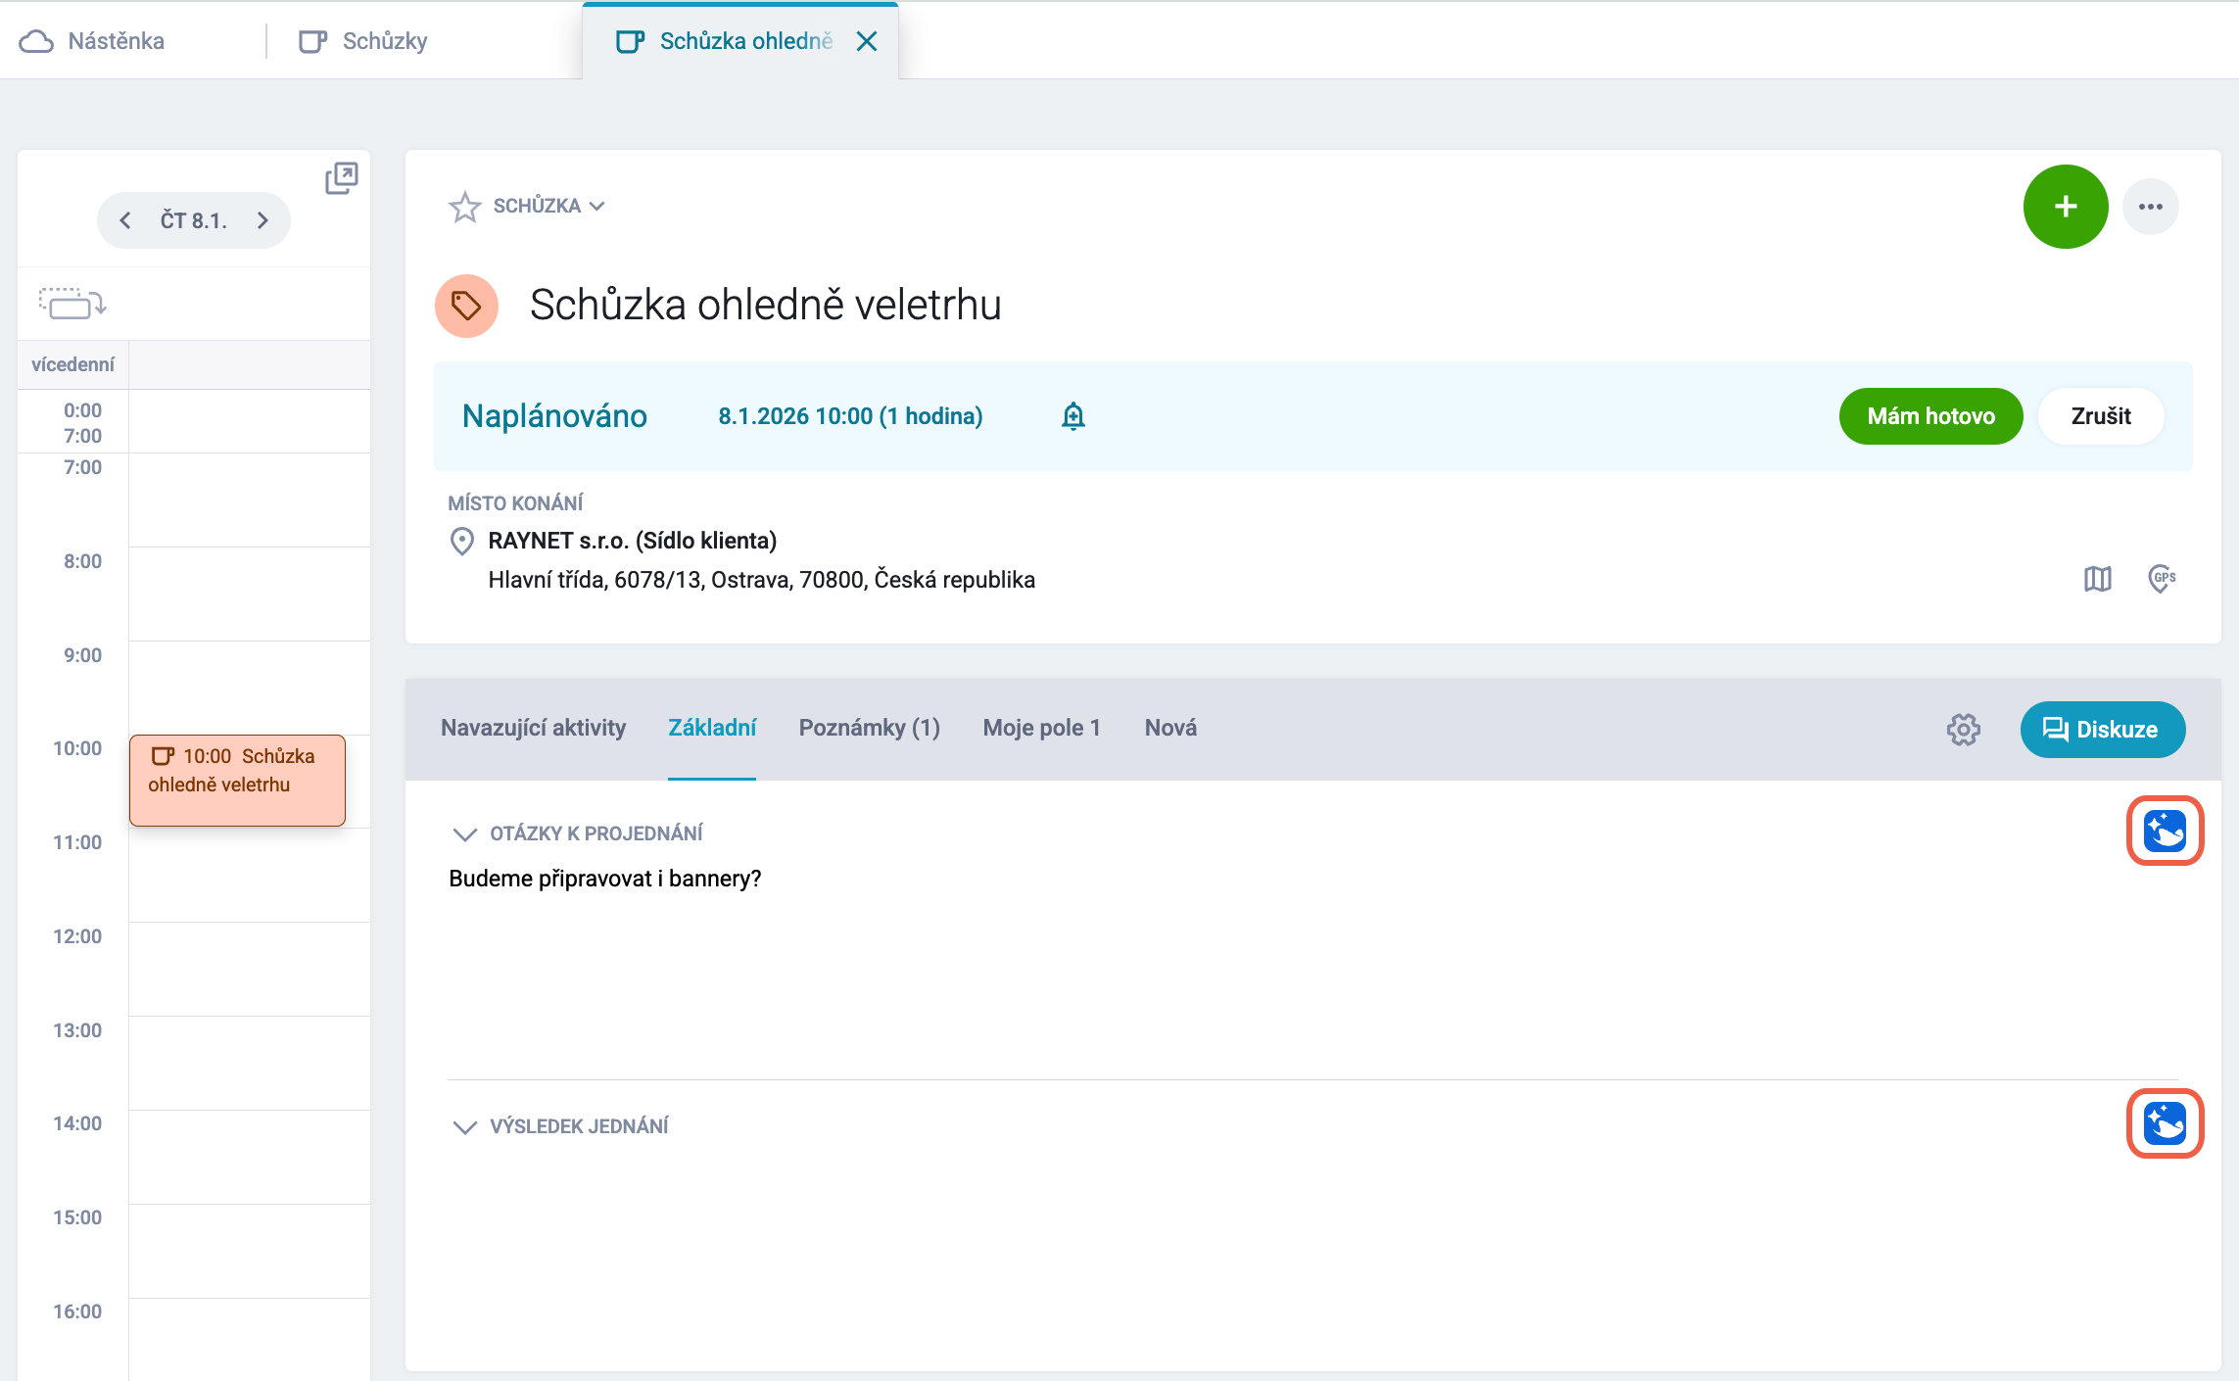The height and width of the screenshot is (1381, 2239).
Task: Click the orange tag category icon
Action: [466, 306]
